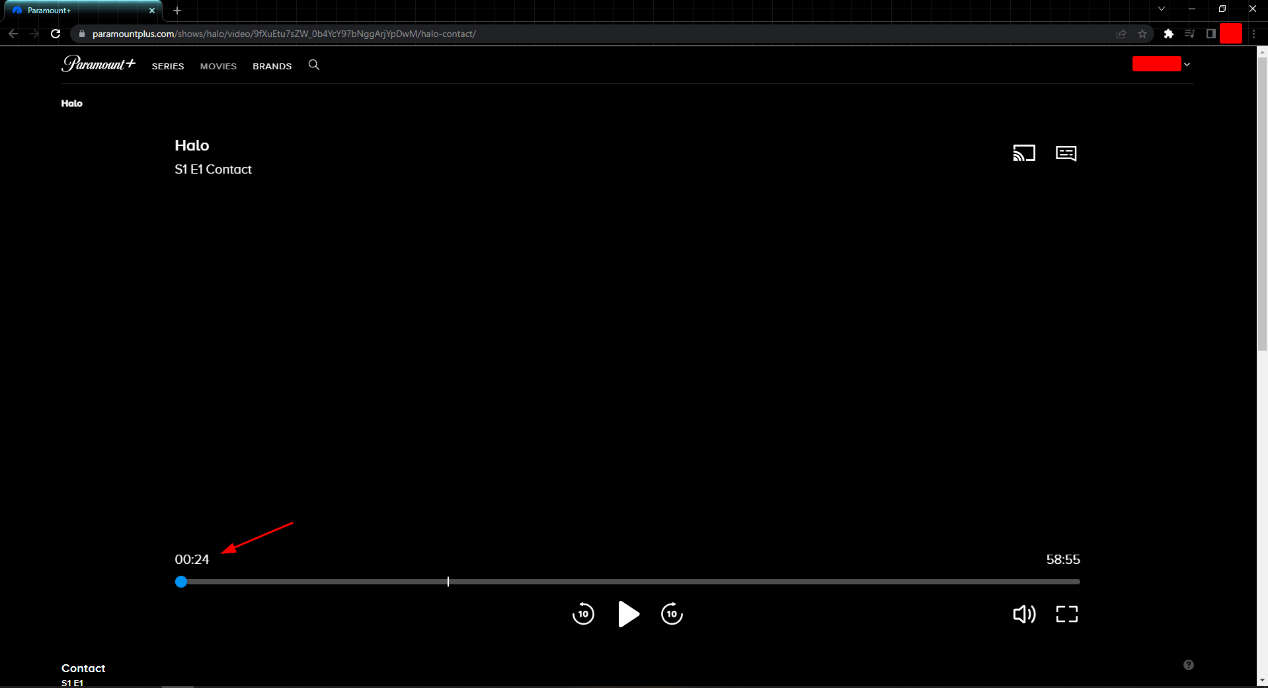Select the Paramount+ browser tab
The image size is (1268, 688).
[83, 11]
